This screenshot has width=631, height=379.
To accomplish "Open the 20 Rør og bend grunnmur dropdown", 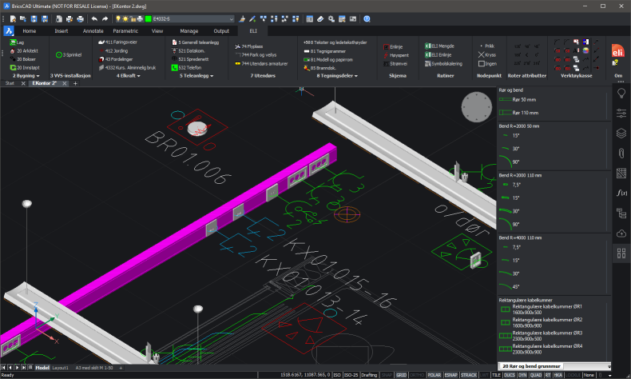I will pyautogui.click(x=554, y=366).
